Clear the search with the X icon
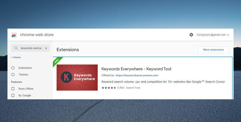241x122 pixels. click(x=46, y=48)
